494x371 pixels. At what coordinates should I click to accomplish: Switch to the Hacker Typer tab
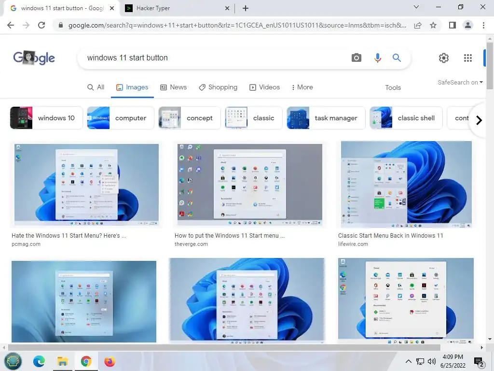click(178, 8)
